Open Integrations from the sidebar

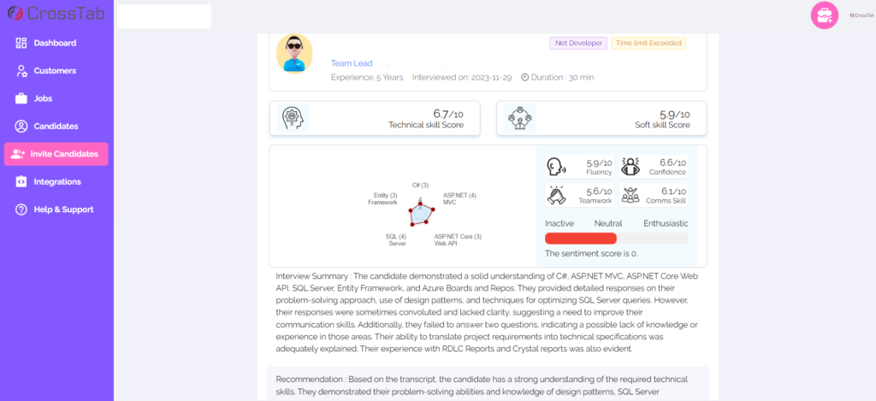tap(56, 181)
